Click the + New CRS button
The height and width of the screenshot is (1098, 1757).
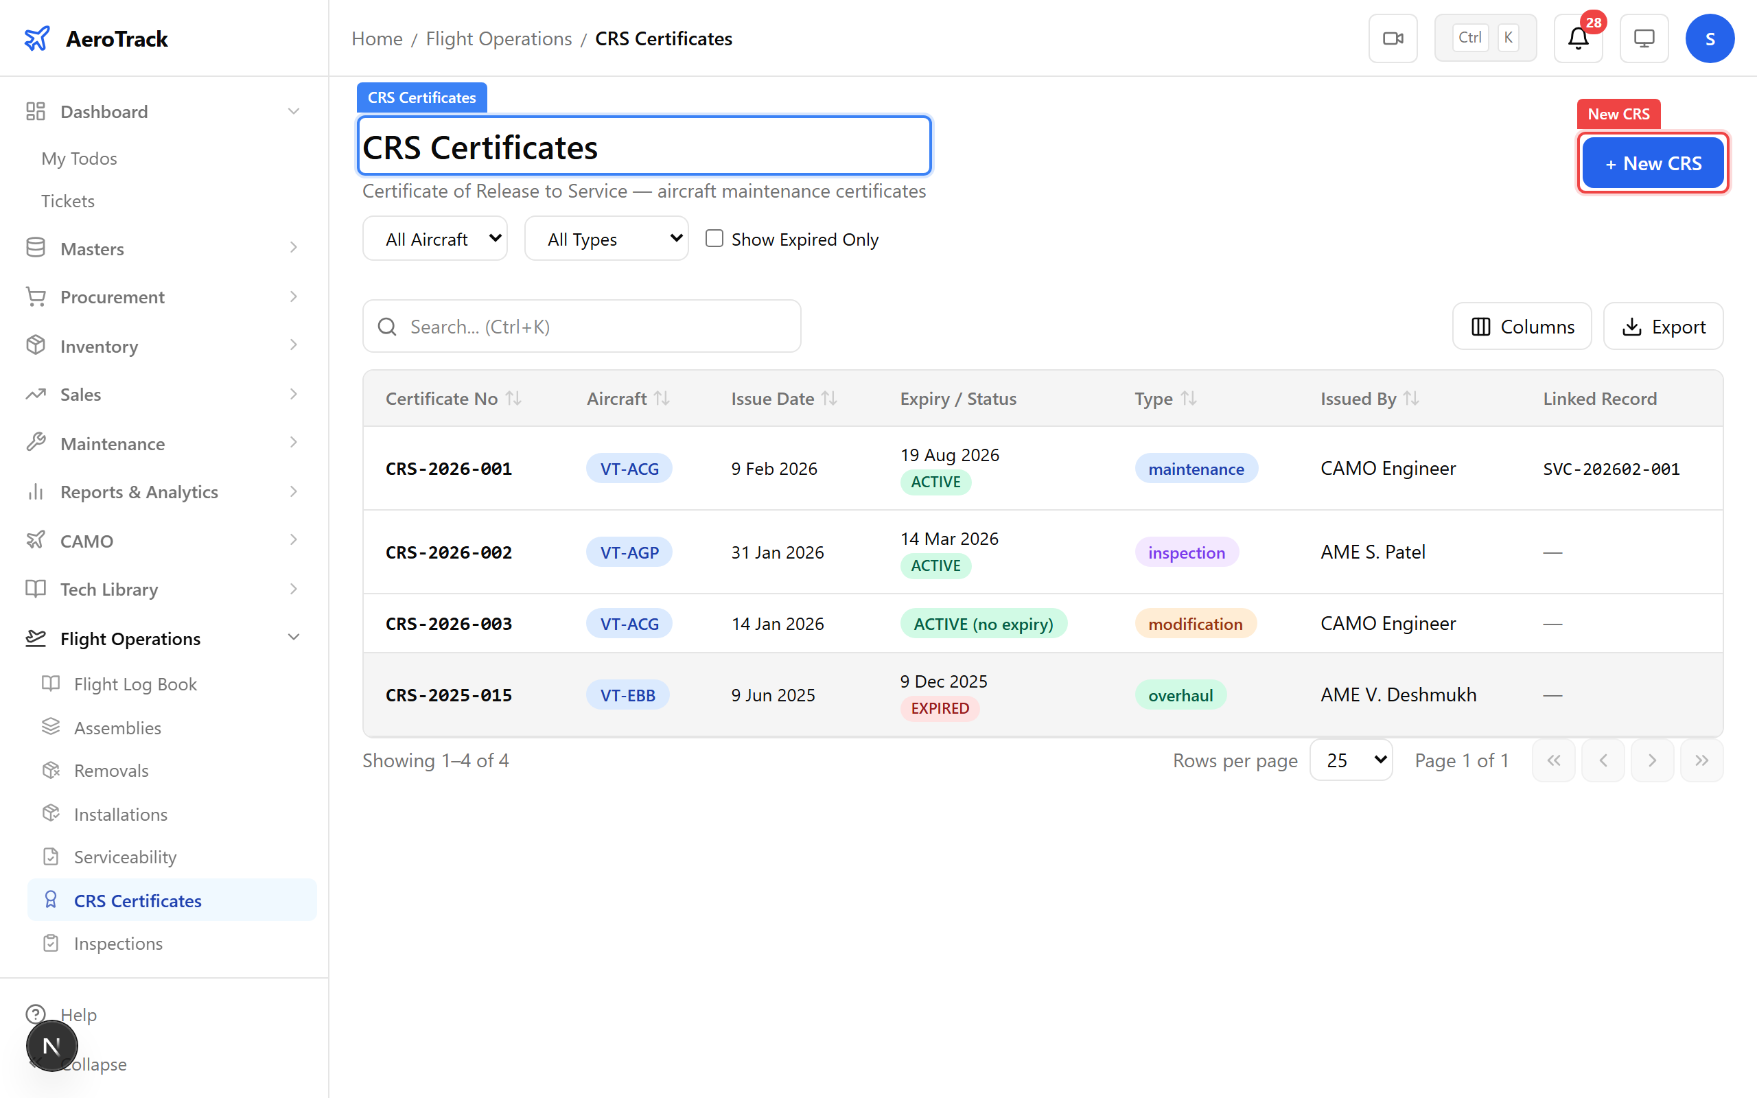1653,163
